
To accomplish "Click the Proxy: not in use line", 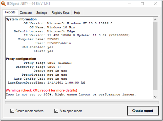I will [50, 71].
